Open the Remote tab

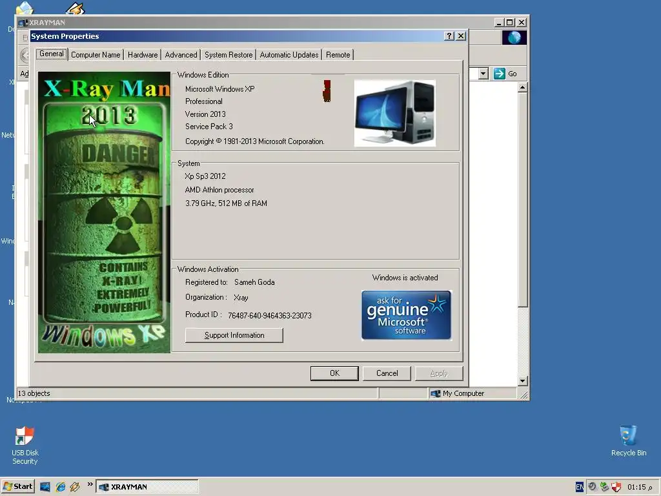[338, 55]
